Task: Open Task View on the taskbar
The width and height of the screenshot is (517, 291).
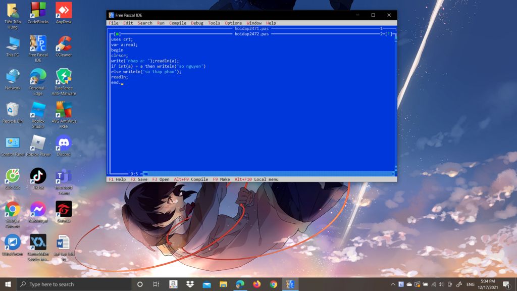Action: click(157, 284)
